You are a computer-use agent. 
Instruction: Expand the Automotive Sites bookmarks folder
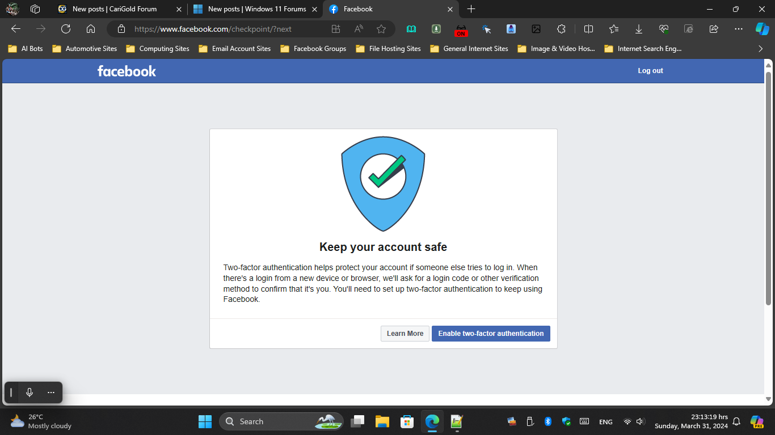85,49
